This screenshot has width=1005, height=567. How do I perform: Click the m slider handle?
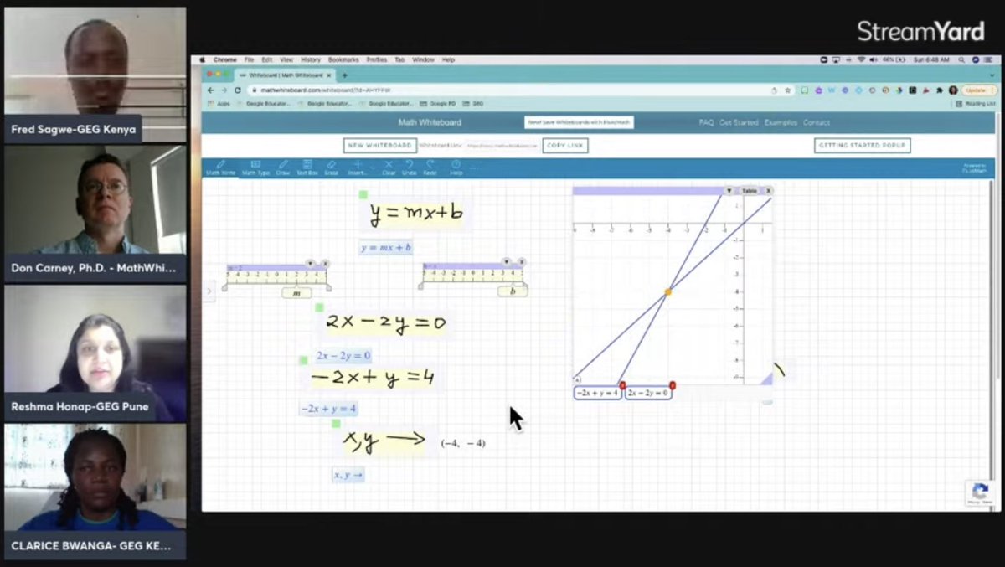(x=296, y=292)
